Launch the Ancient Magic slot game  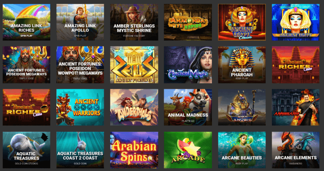coord(188,65)
